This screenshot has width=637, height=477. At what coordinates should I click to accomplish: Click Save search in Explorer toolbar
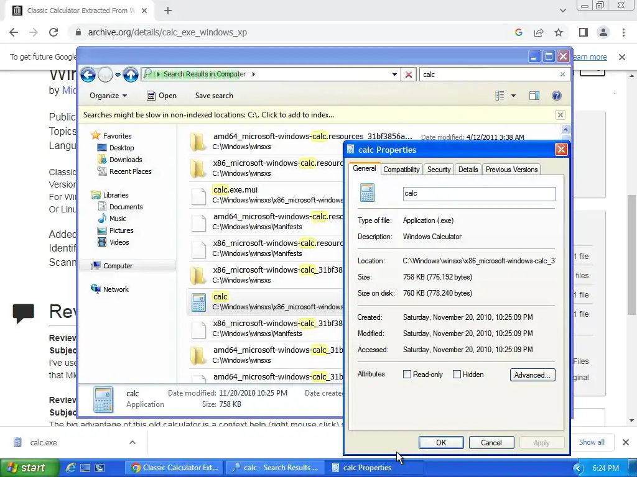click(214, 96)
